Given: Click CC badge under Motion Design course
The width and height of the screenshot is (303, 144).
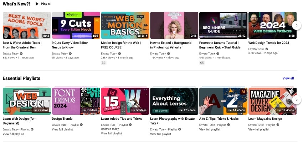Looking at the screenshot, I should click(104, 63).
